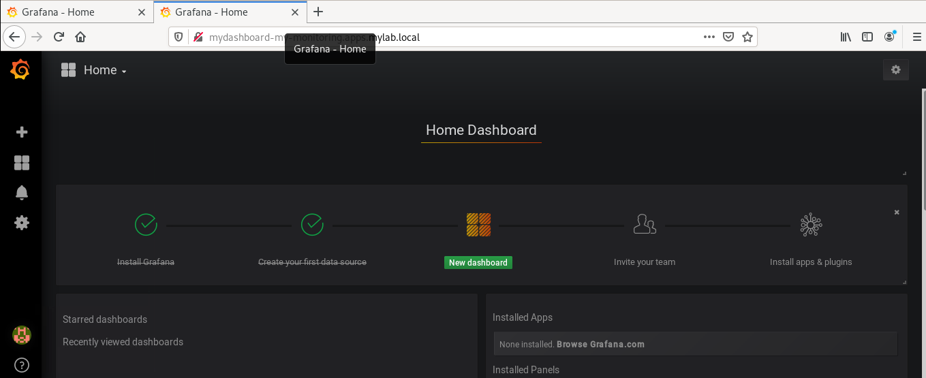Click the insecure connection lock icon
Image resolution: width=926 pixels, height=378 pixels.
pos(198,37)
